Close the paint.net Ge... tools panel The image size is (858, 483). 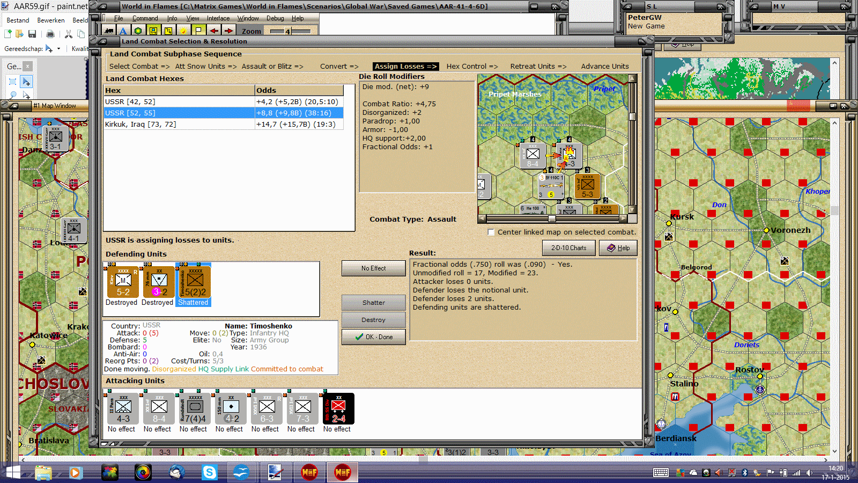pos(27,67)
